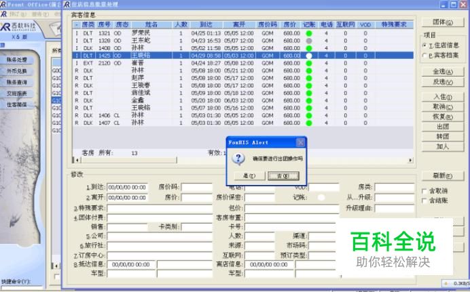Click the 入住(I) check-in button
The width and height of the screenshot is (470, 292).
coord(443,97)
